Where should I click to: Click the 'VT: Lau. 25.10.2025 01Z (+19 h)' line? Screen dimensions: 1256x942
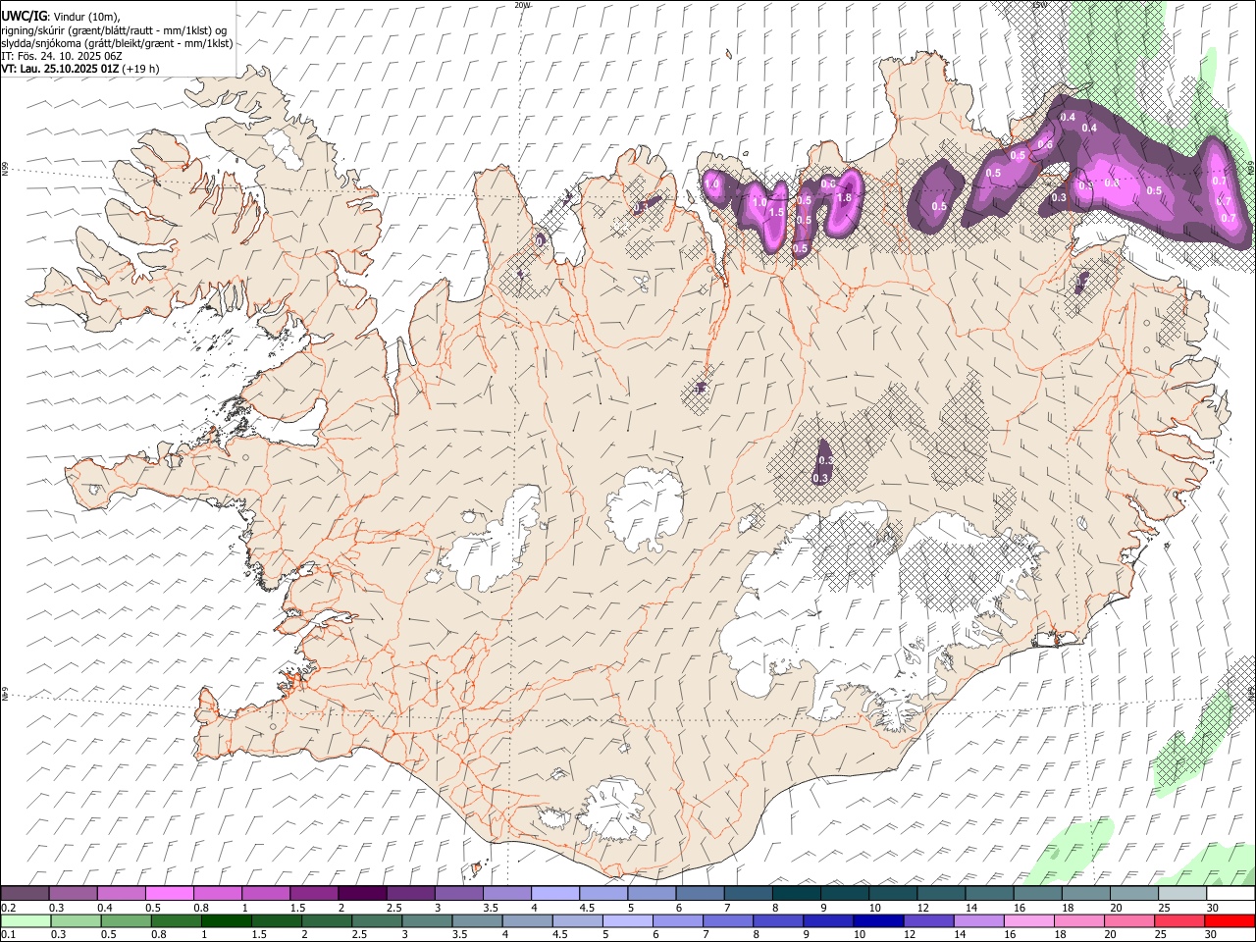(80, 69)
